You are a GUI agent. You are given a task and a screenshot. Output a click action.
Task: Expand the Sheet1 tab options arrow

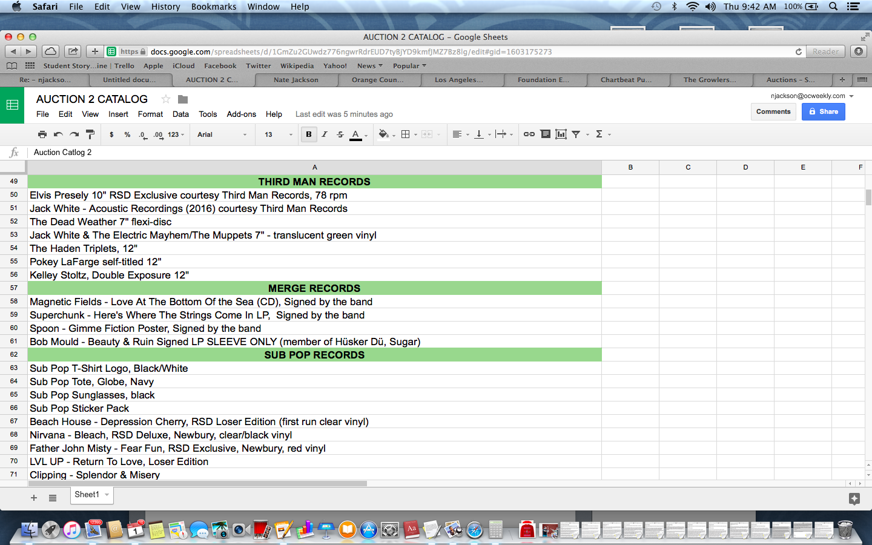click(x=107, y=495)
